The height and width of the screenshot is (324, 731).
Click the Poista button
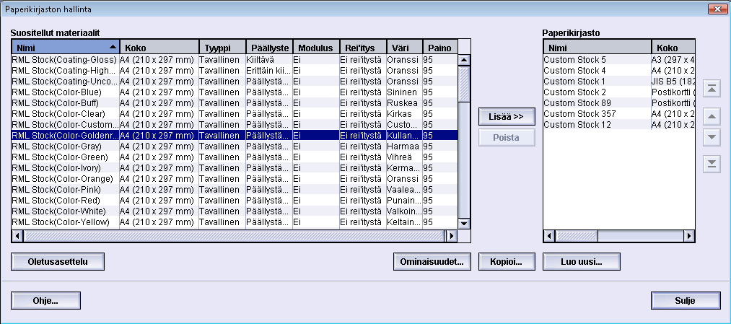507,138
